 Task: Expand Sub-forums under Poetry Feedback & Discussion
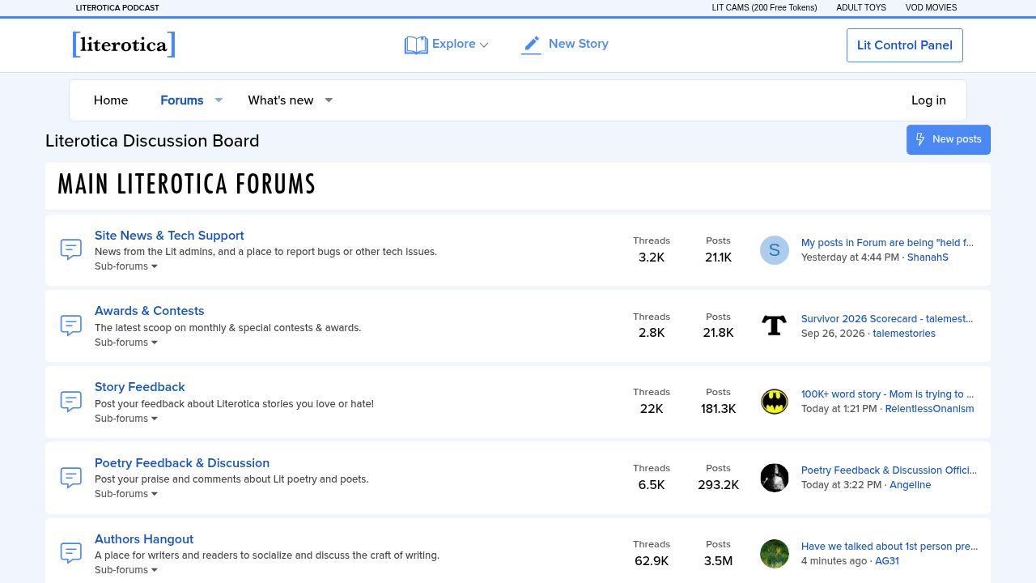126,494
